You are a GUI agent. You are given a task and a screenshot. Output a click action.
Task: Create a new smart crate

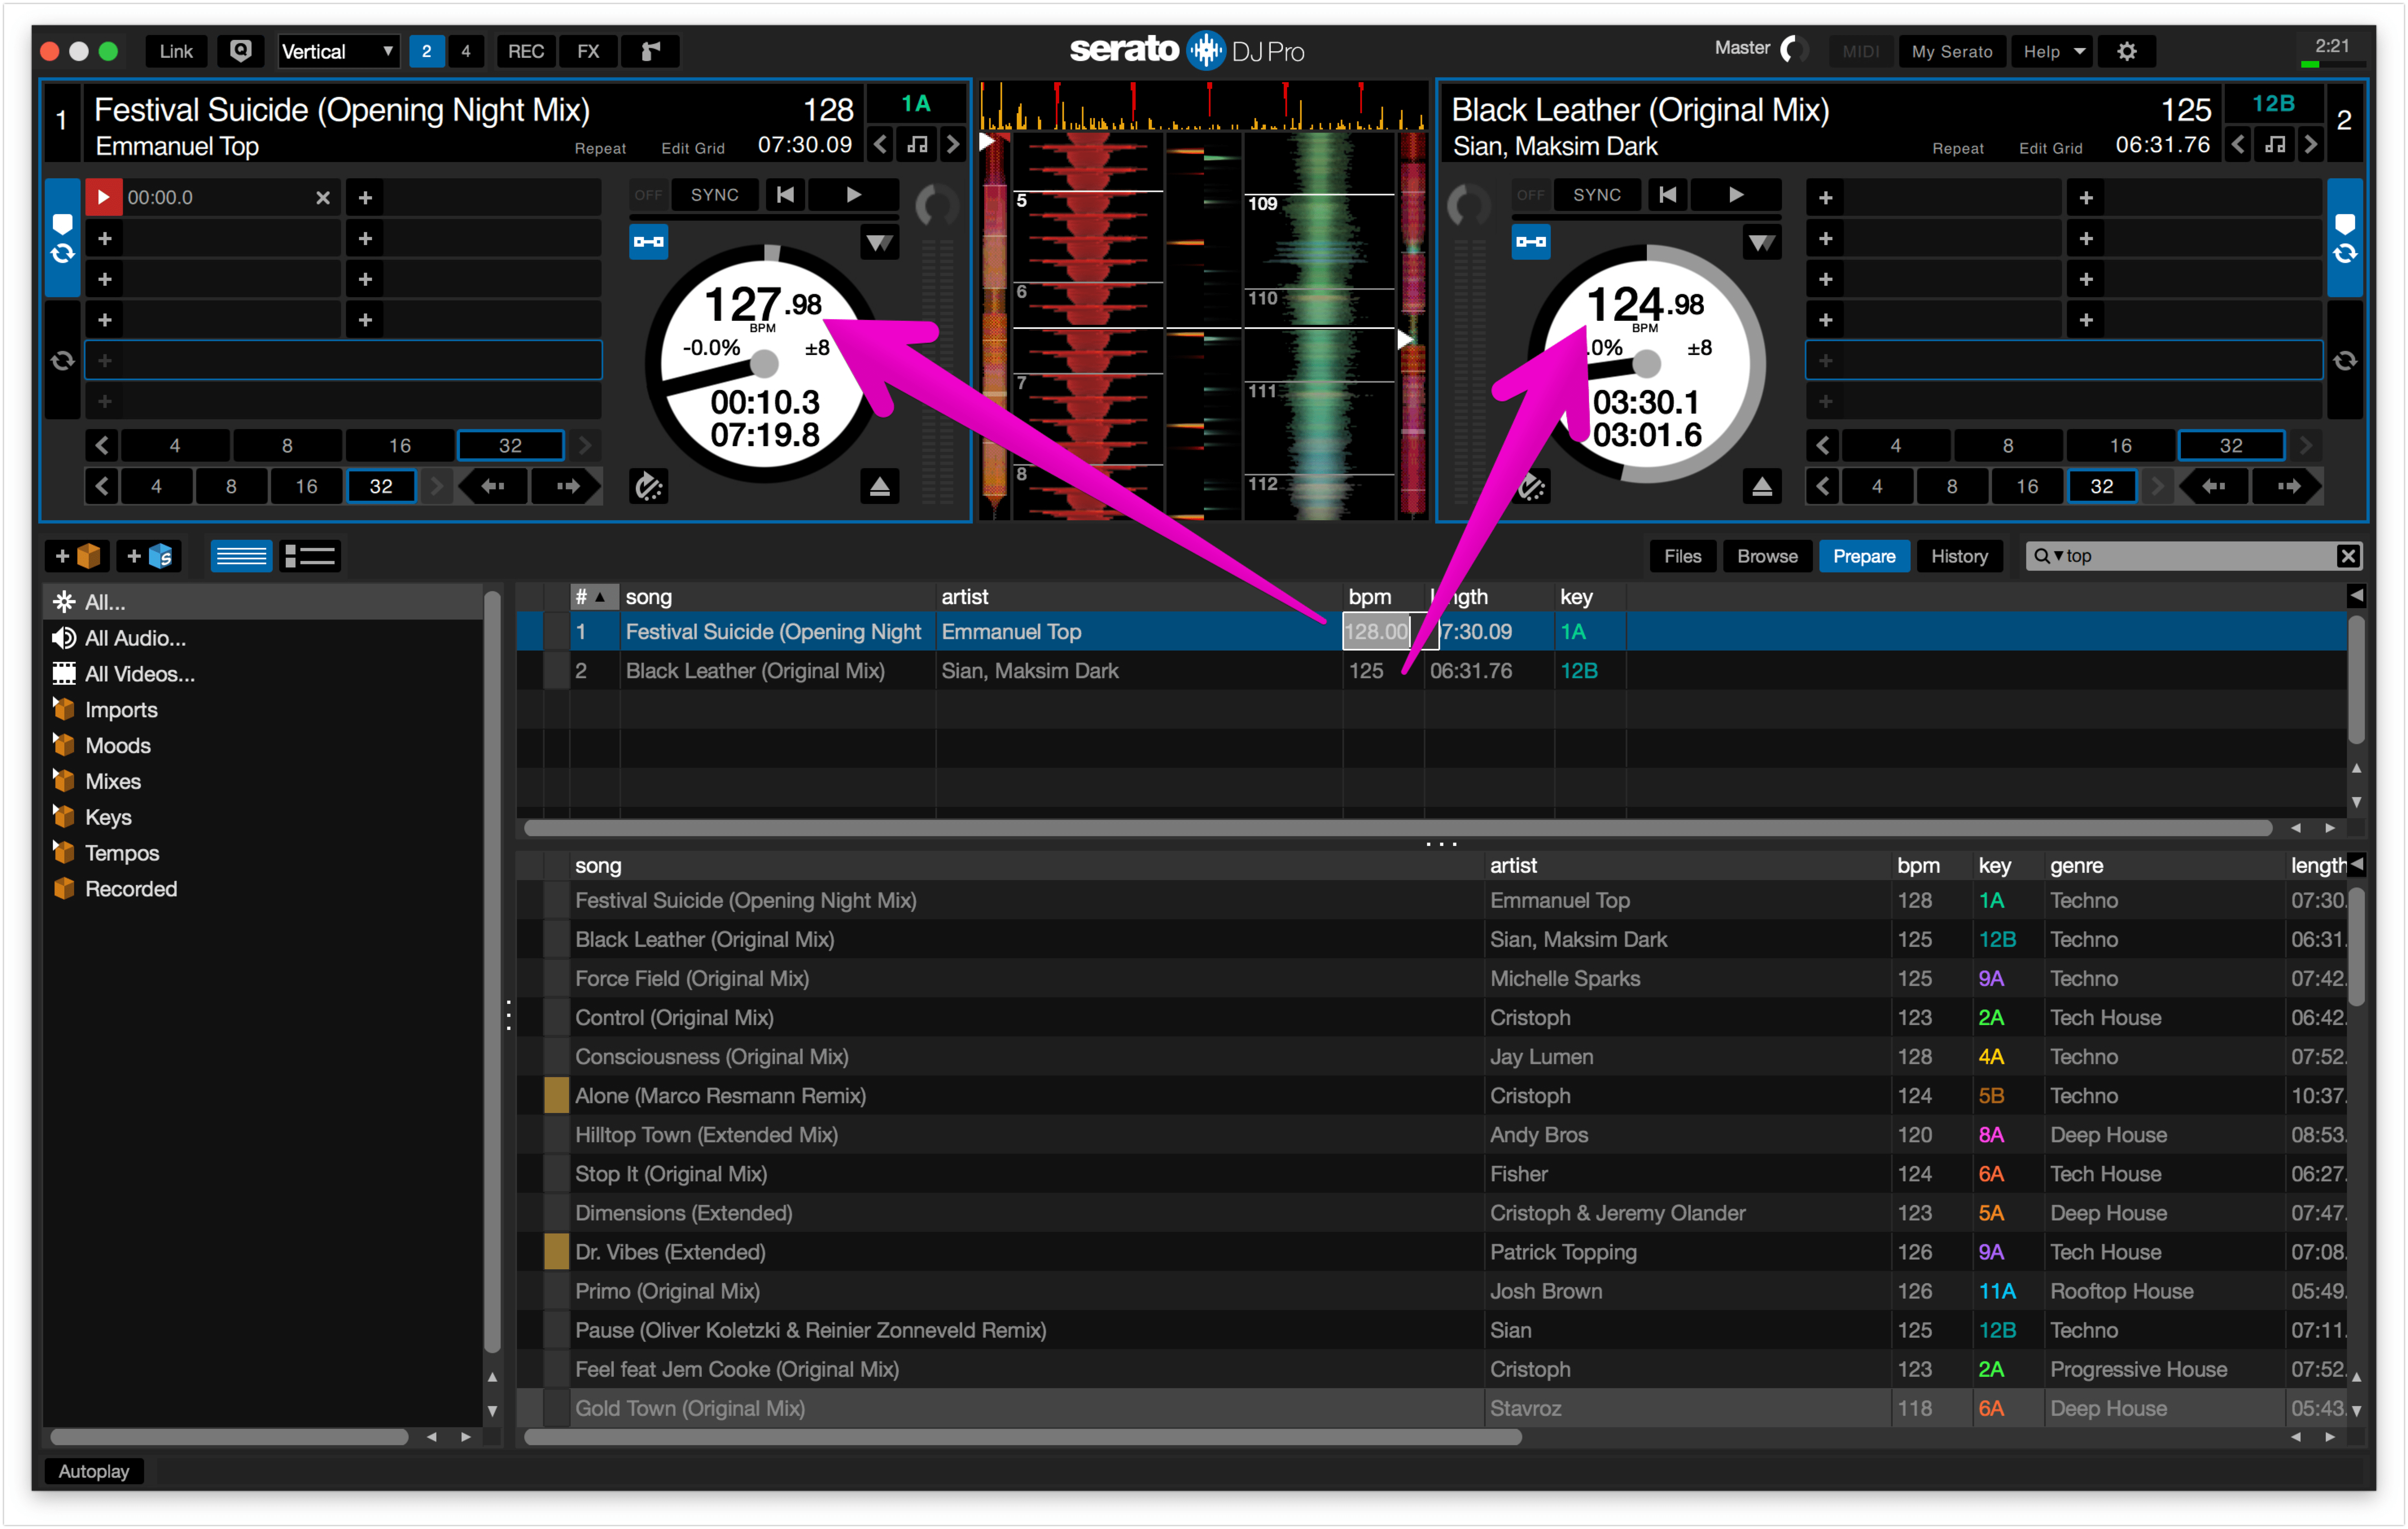coord(148,556)
